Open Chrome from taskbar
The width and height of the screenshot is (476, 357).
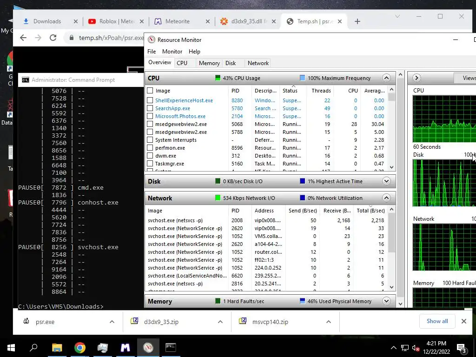pos(79,348)
